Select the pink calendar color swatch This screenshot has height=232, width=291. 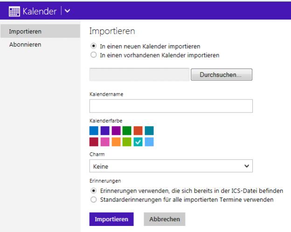point(105,142)
